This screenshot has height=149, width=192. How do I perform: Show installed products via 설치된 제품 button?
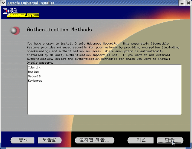95,140
